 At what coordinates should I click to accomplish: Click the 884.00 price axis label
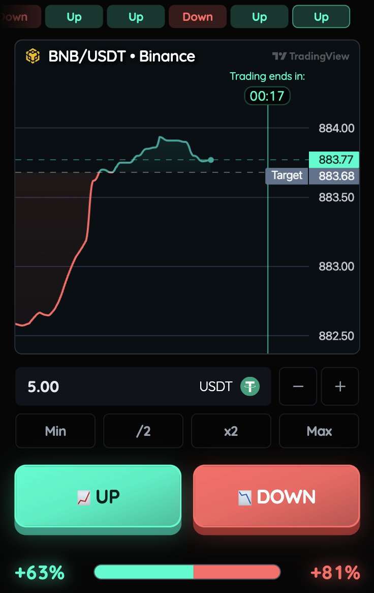coord(336,128)
